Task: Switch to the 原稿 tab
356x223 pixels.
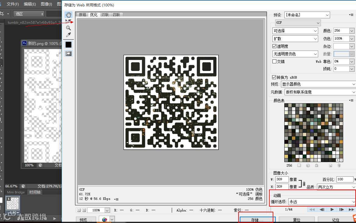Action: pyautogui.click(x=83, y=15)
